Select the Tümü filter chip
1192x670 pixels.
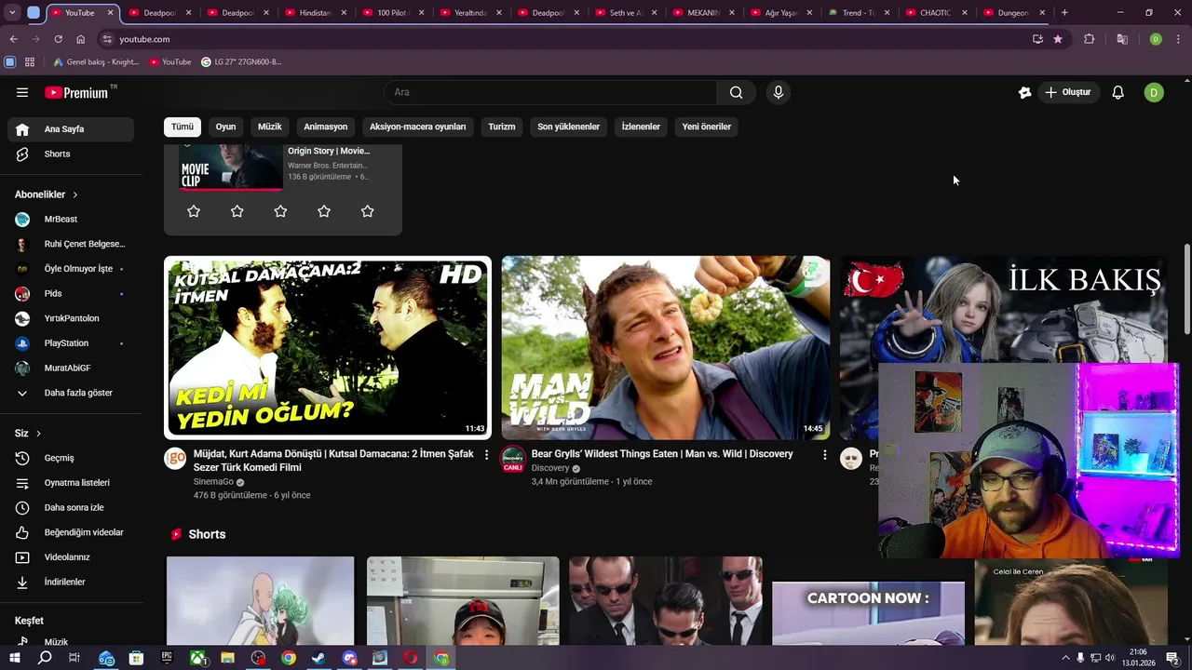click(x=183, y=127)
